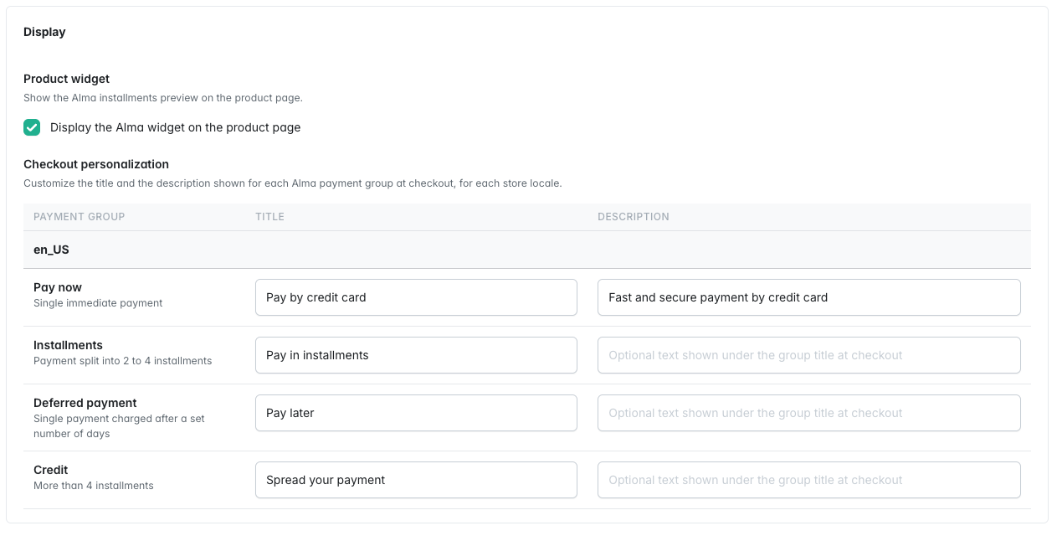Click the en_US locale row header
This screenshot has height=536, width=1057.
coord(527,250)
